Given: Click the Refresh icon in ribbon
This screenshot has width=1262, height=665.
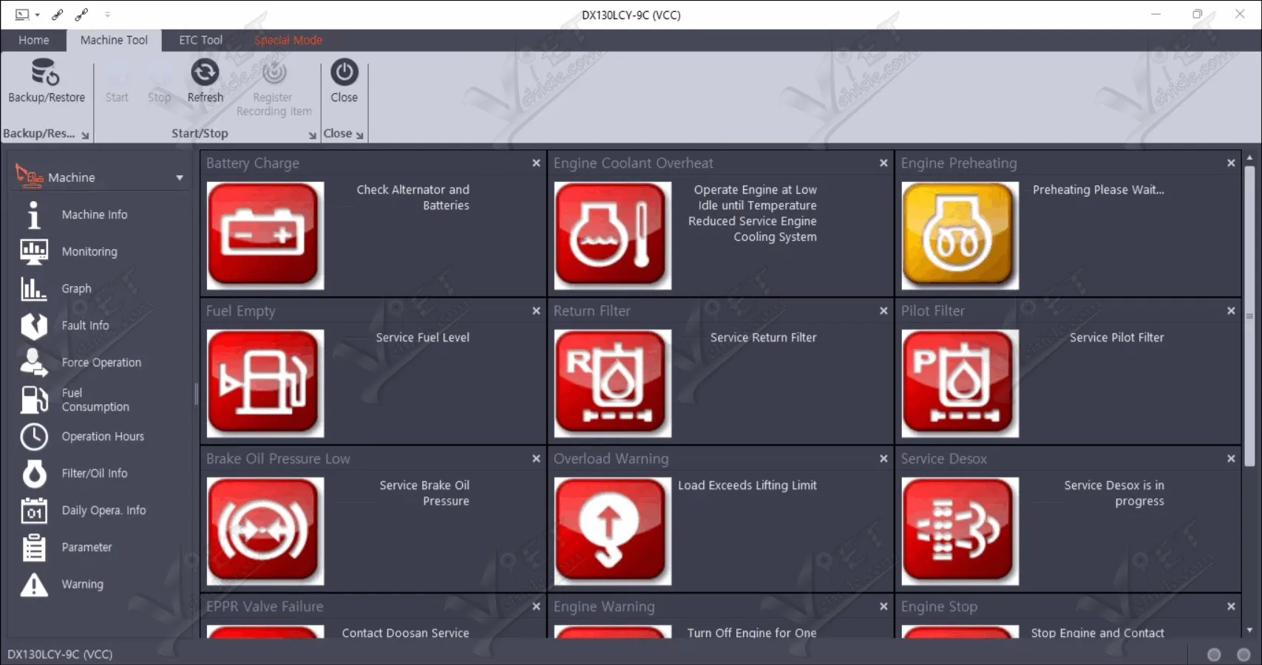Looking at the screenshot, I should (205, 72).
